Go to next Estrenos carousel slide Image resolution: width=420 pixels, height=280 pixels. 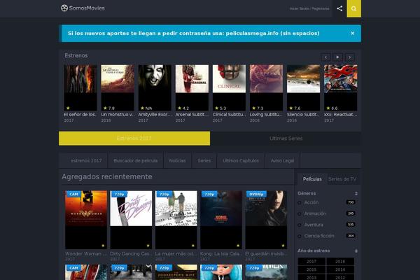pyautogui.click(x=349, y=57)
